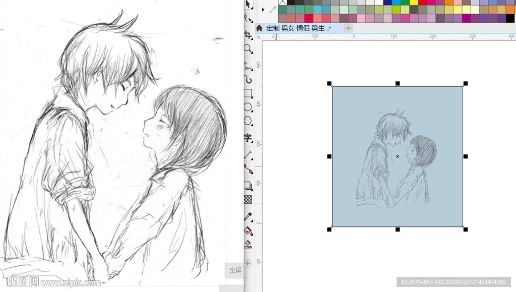Switch to the 定制 男女 情侣 男生 document tab

[x=298, y=28]
